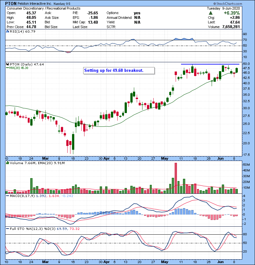Click the Consumer Discretionary / Recreational Products text
255x265 pixels.
[44, 8]
